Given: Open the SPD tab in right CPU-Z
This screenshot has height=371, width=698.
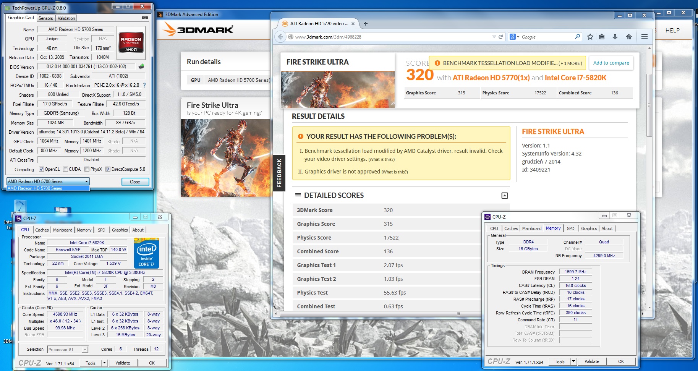Looking at the screenshot, I should (570, 228).
